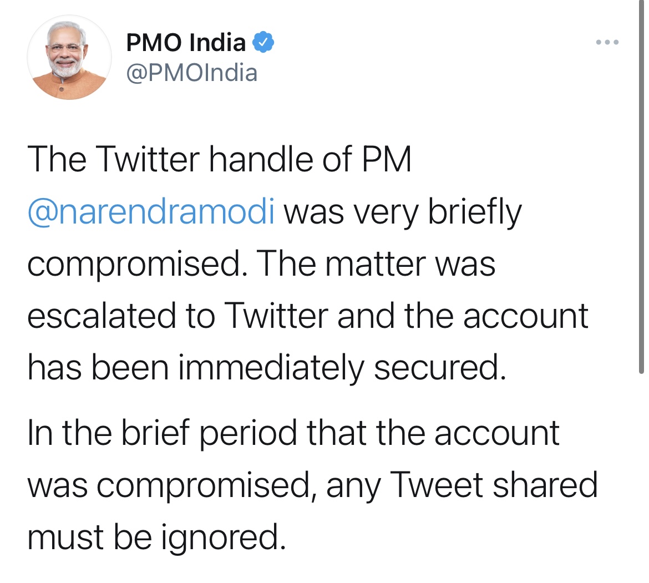Image resolution: width=649 pixels, height=583 pixels.
Task: Click the words "any Tweet shared"
Action: [x=462, y=485]
